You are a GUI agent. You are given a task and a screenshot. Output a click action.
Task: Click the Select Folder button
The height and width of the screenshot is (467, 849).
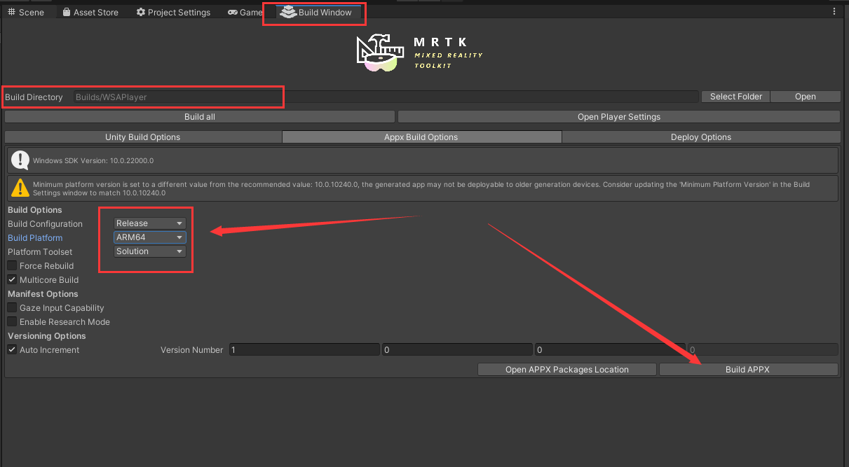[735, 97]
